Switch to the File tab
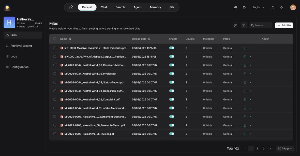300x156 pixels. [172, 7]
